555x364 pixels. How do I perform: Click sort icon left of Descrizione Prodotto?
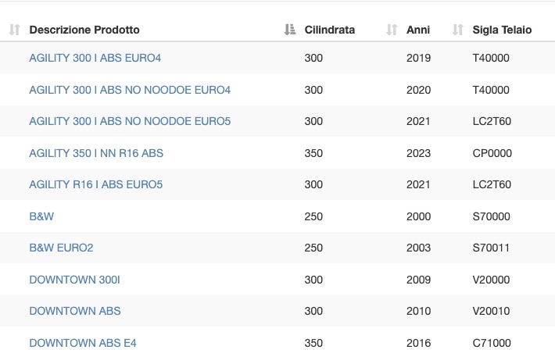point(14,30)
